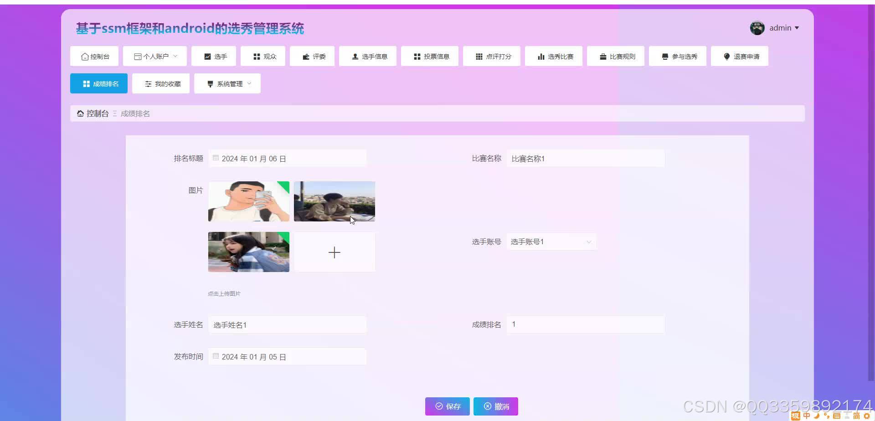The height and width of the screenshot is (421, 875).
Task: Open 比赛规则 section
Action: coord(616,56)
